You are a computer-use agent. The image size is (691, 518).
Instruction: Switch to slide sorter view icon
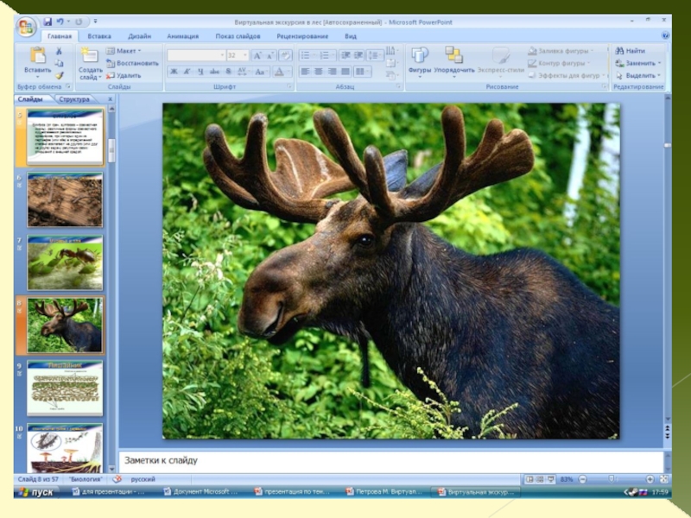coord(540,479)
